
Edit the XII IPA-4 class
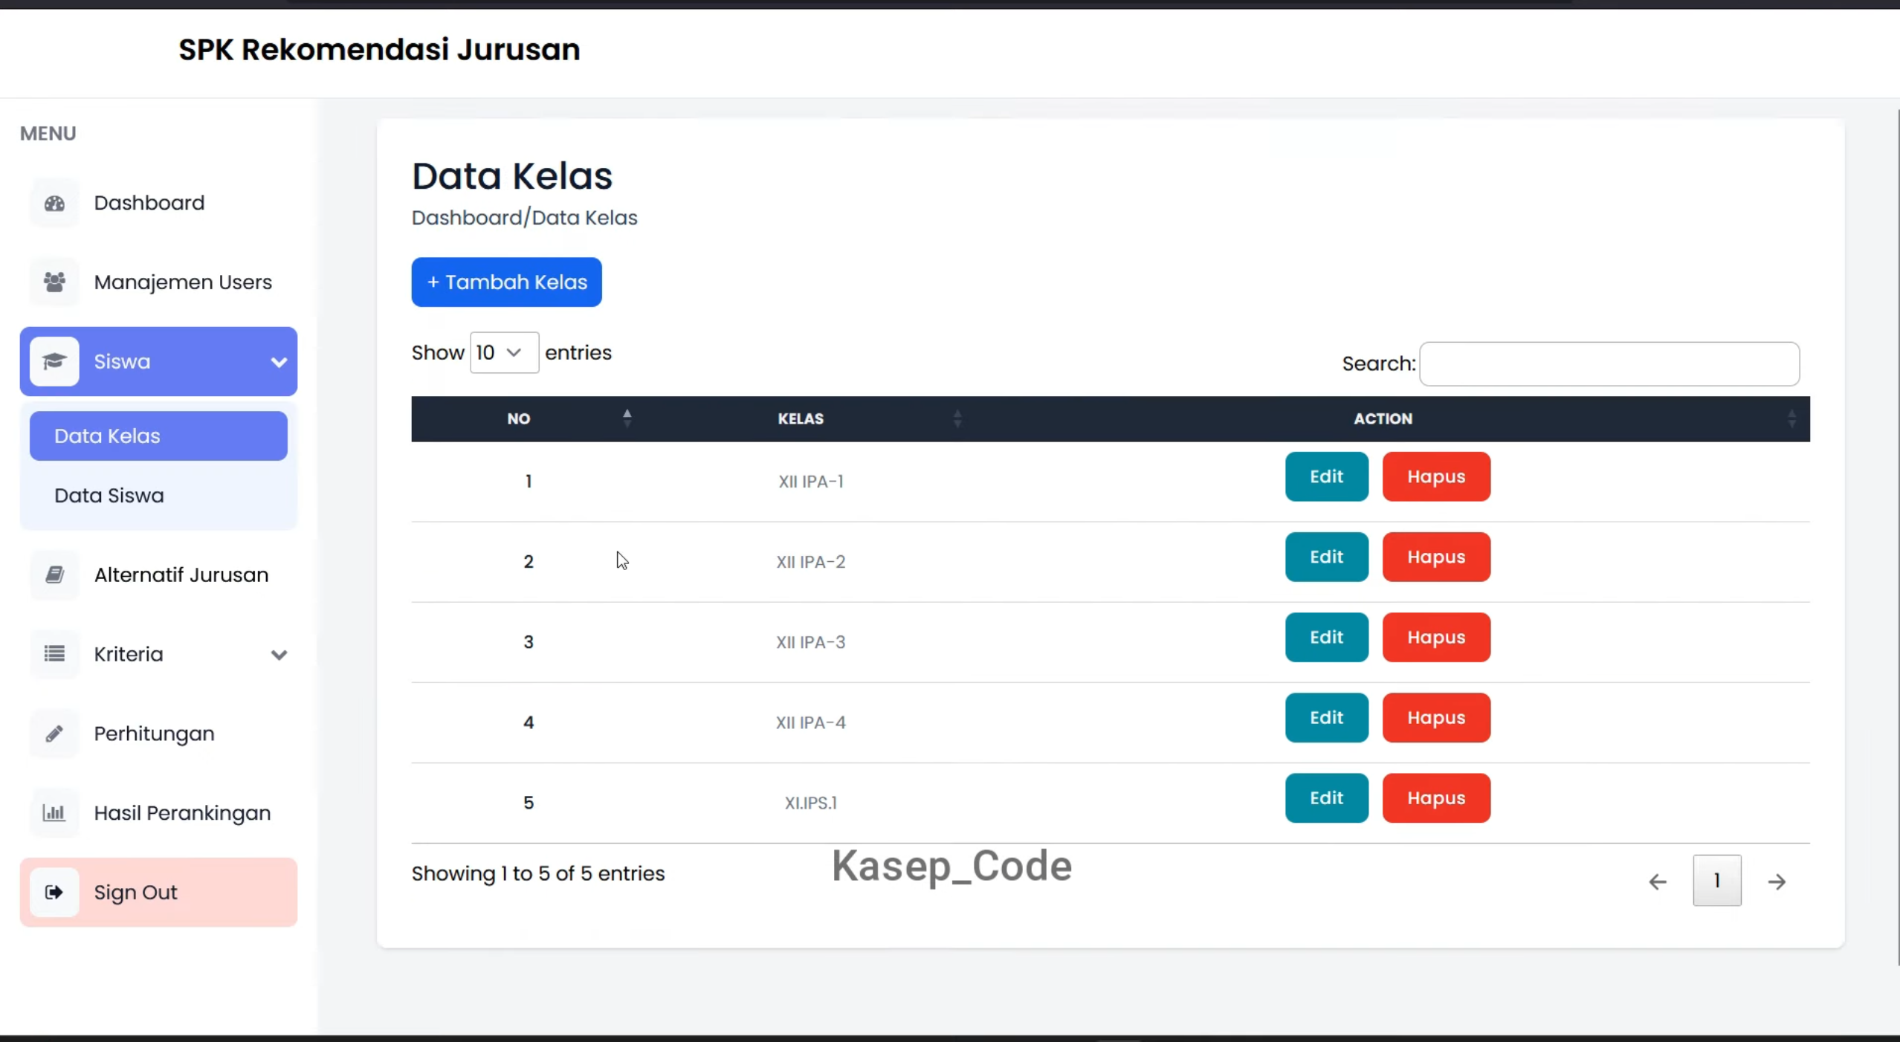(1326, 717)
